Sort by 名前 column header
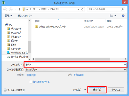 (37, 21)
